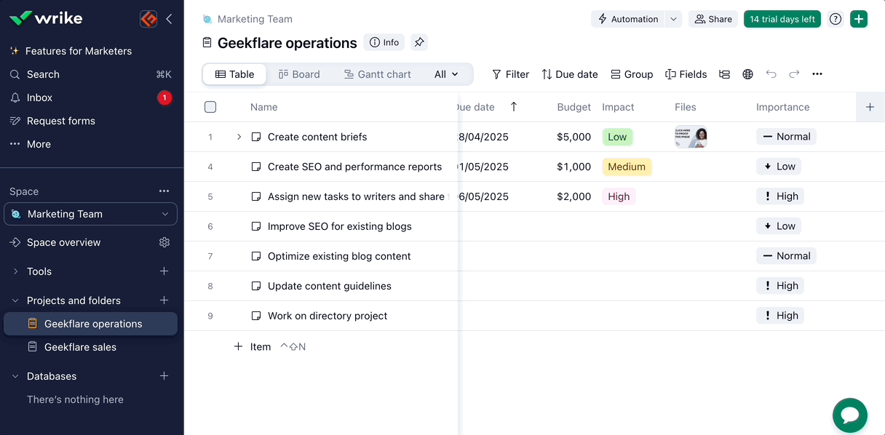The width and height of the screenshot is (885, 435).
Task: Add a new database with plus
Action: [x=164, y=375]
